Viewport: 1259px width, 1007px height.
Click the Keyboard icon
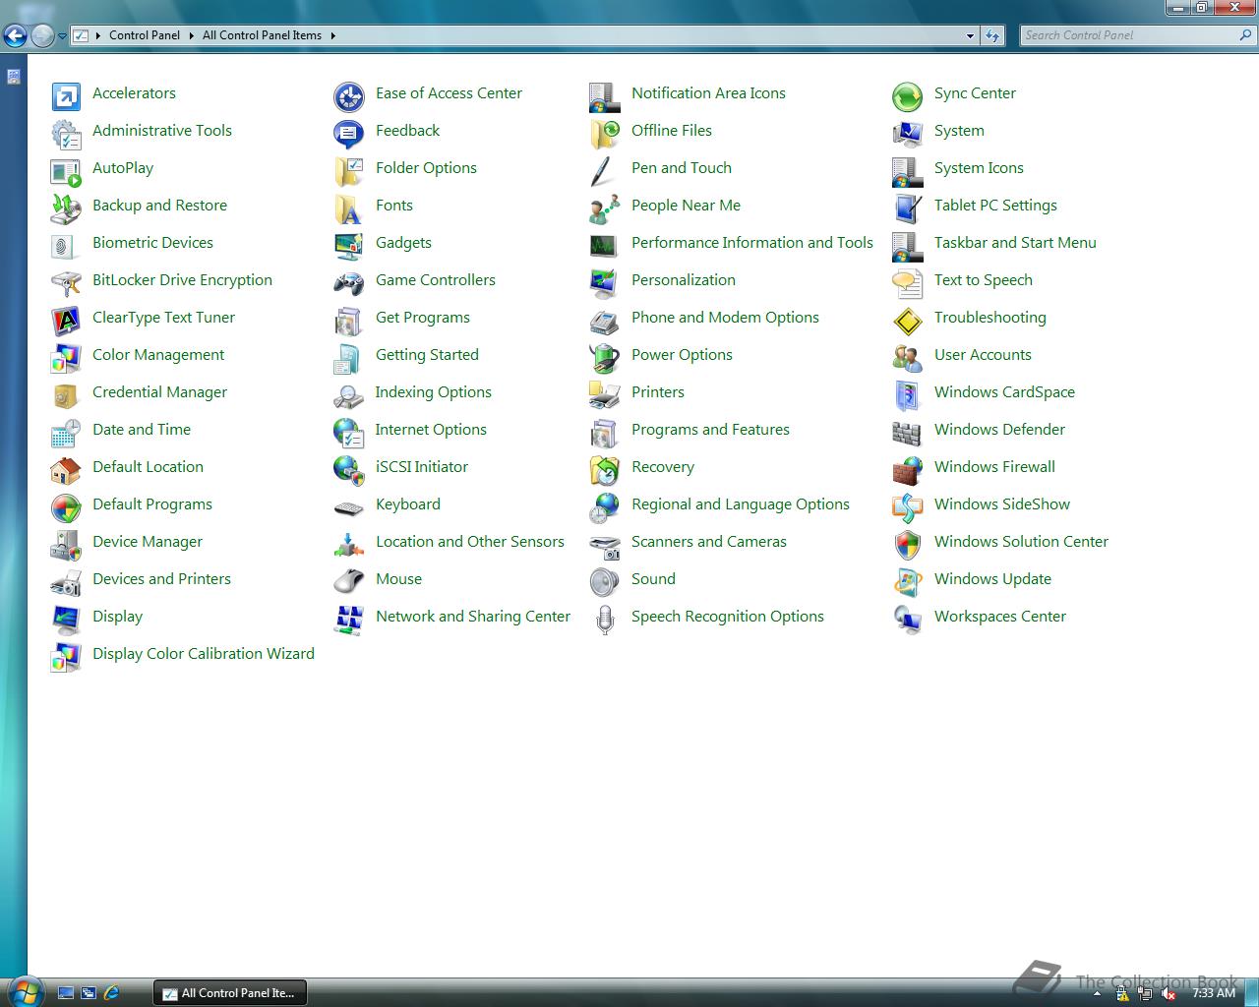pyautogui.click(x=349, y=506)
